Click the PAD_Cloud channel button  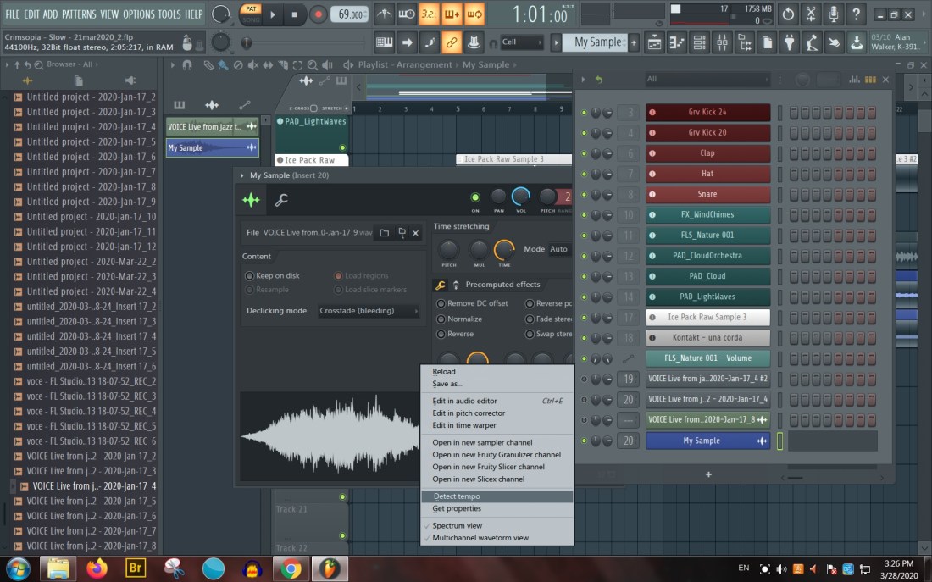pos(707,276)
